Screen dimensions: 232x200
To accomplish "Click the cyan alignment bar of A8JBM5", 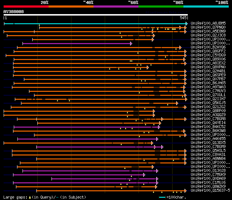I will (x=96, y=24).
